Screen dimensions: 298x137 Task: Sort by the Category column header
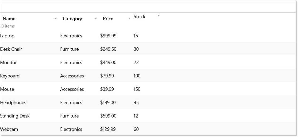72,19
